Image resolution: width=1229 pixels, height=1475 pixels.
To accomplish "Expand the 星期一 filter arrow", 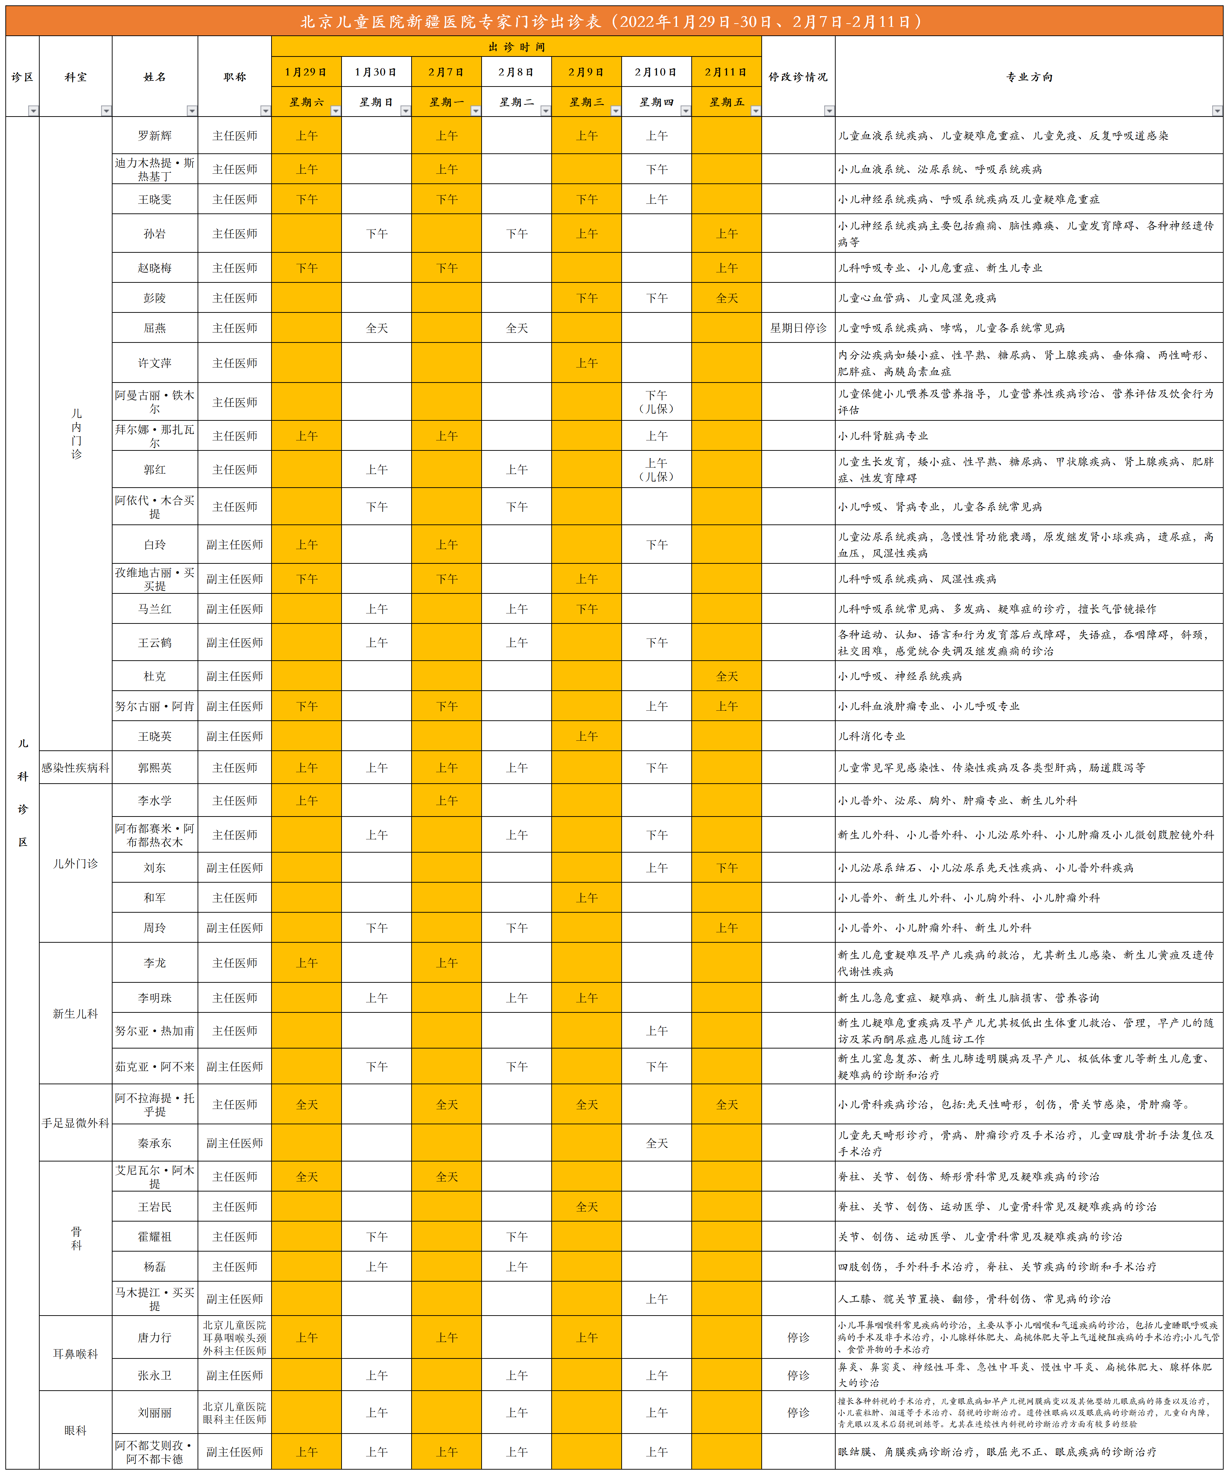I will point(475,111).
